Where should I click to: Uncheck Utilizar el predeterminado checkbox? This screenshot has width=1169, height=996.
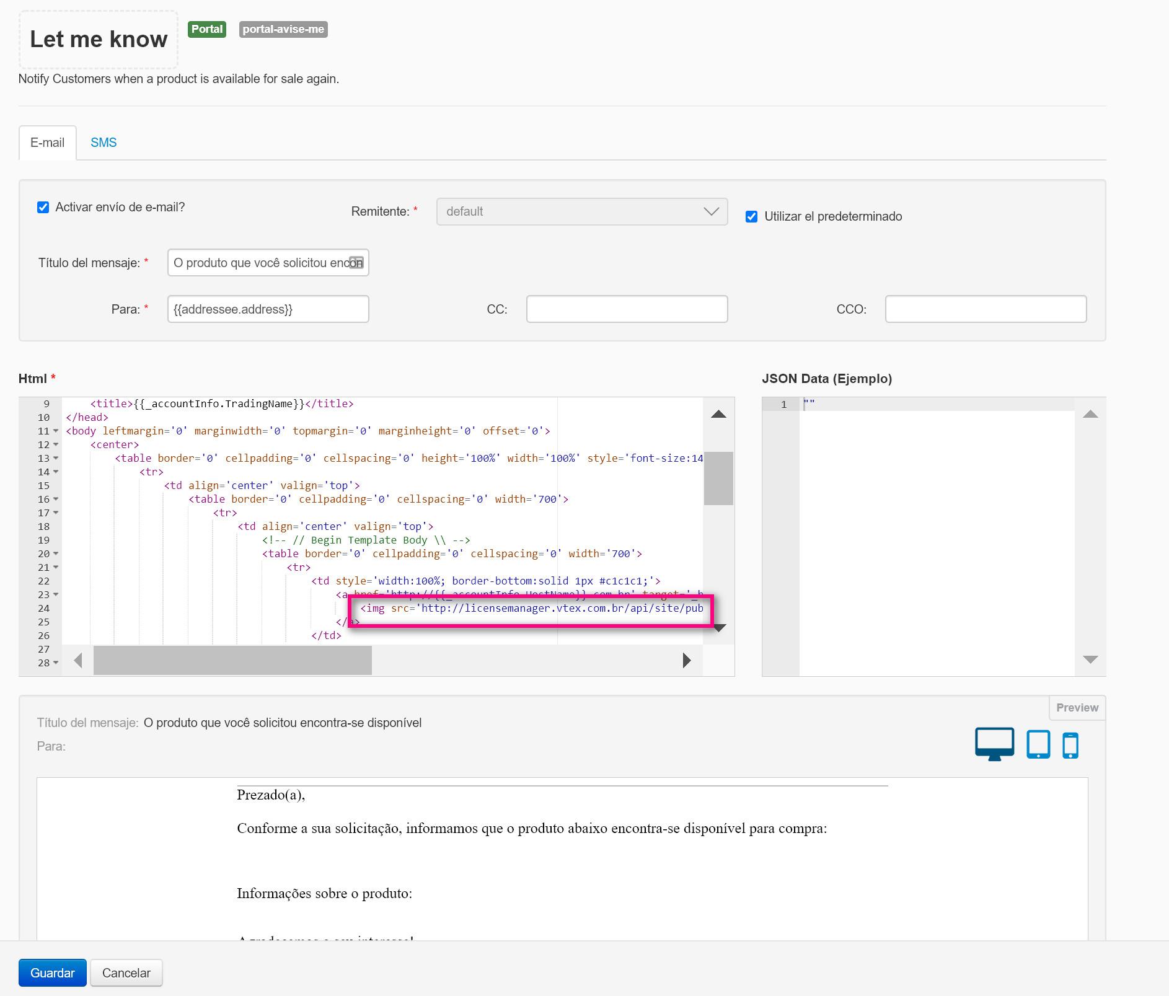(751, 216)
